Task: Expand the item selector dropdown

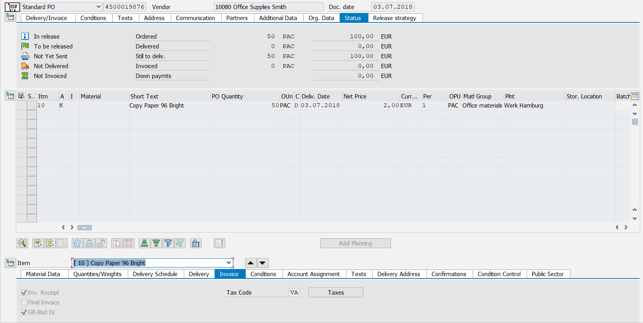Action: (228, 263)
